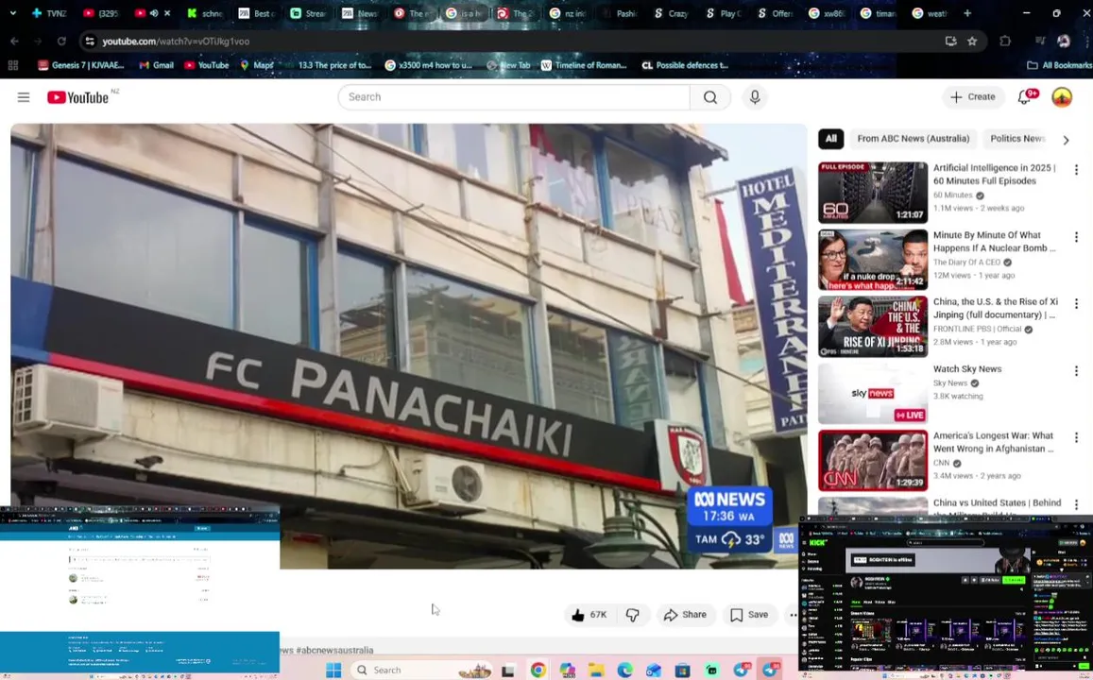The height and width of the screenshot is (680, 1093).
Task: Open Microsoft Store from the taskbar
Action: point(682,671)
